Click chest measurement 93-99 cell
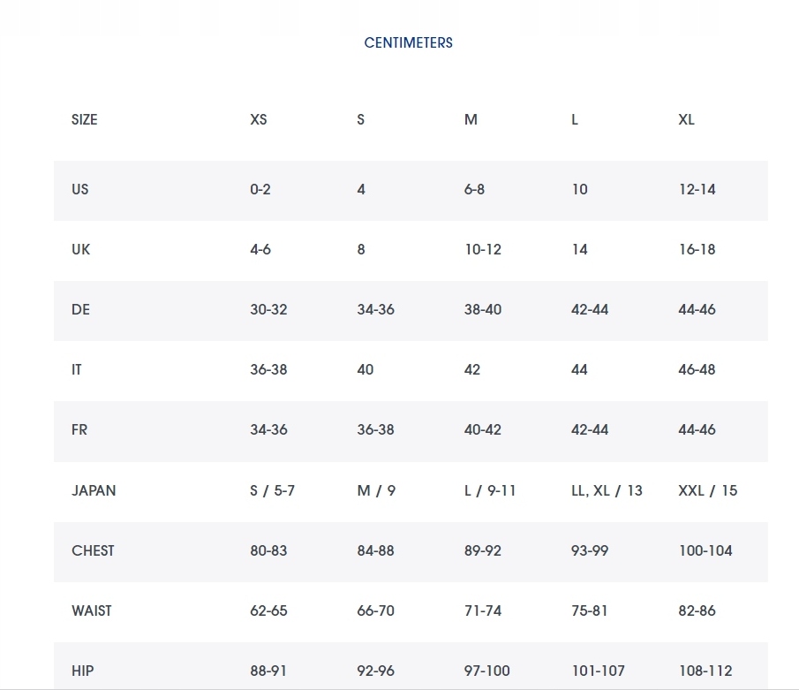The width and height of the screenshot is (799, 690). pos(590,550)
